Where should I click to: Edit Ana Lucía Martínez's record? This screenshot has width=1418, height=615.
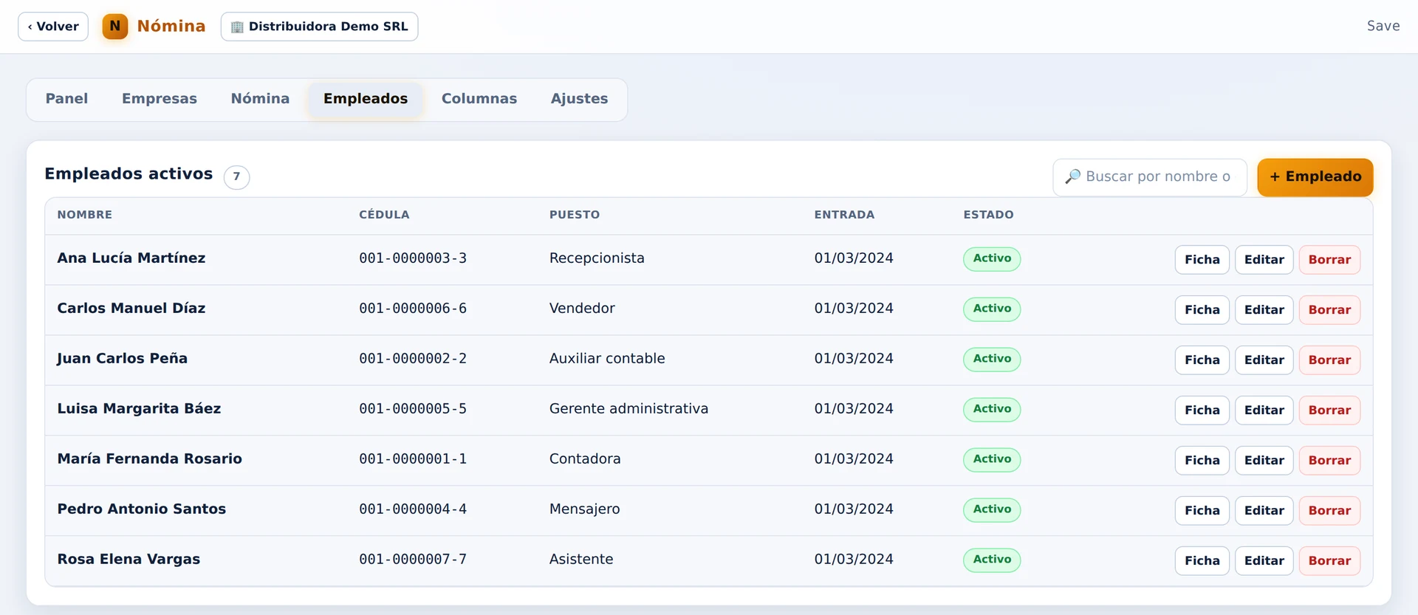(x=1264, y=260)
